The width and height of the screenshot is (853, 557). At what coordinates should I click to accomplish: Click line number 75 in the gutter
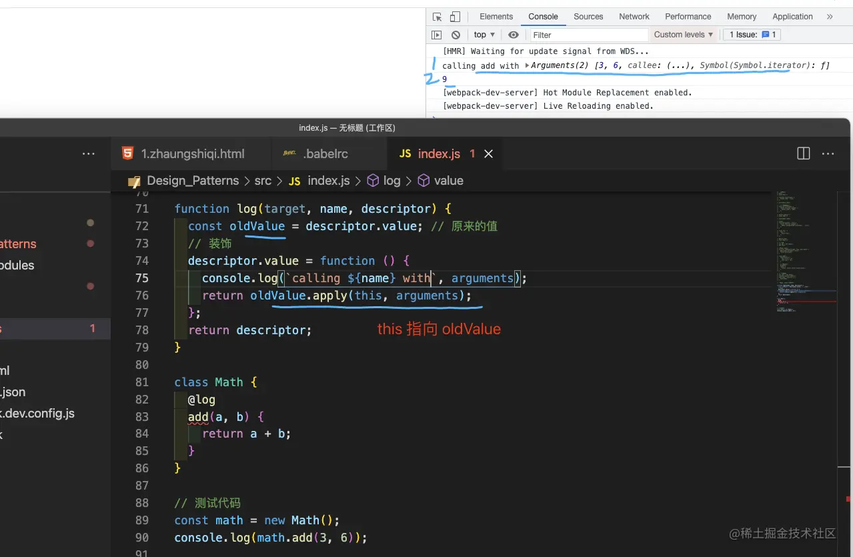pyautogui.click(x=141, y=278)
